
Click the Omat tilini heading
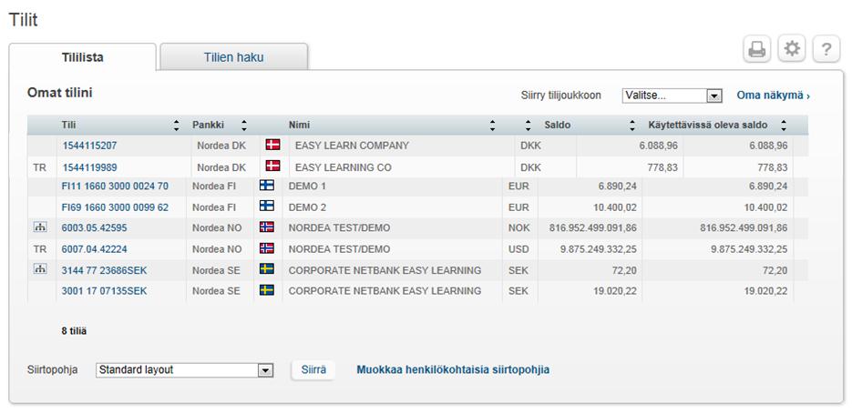coord(60,93)
